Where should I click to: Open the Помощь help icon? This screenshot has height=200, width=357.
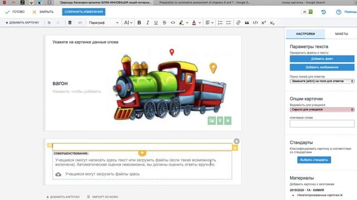tap(339, 12)
